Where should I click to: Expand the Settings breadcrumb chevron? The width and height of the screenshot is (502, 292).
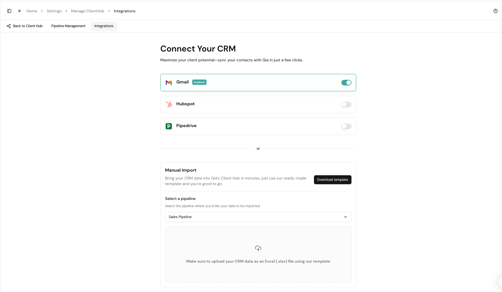coord(66,11)
